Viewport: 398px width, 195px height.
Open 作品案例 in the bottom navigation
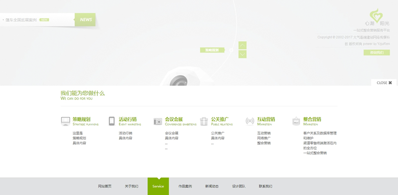pos(185,186)
